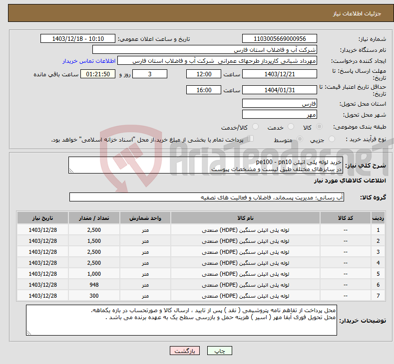Click the buyer organization name field

[x=205, y=50]
